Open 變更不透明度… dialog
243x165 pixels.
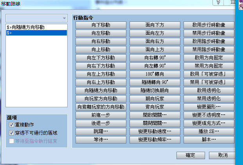tap(209, 115)
